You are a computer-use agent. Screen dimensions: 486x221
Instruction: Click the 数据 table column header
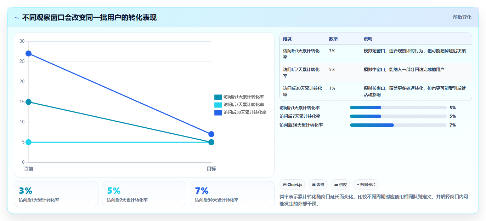(333, 39)
